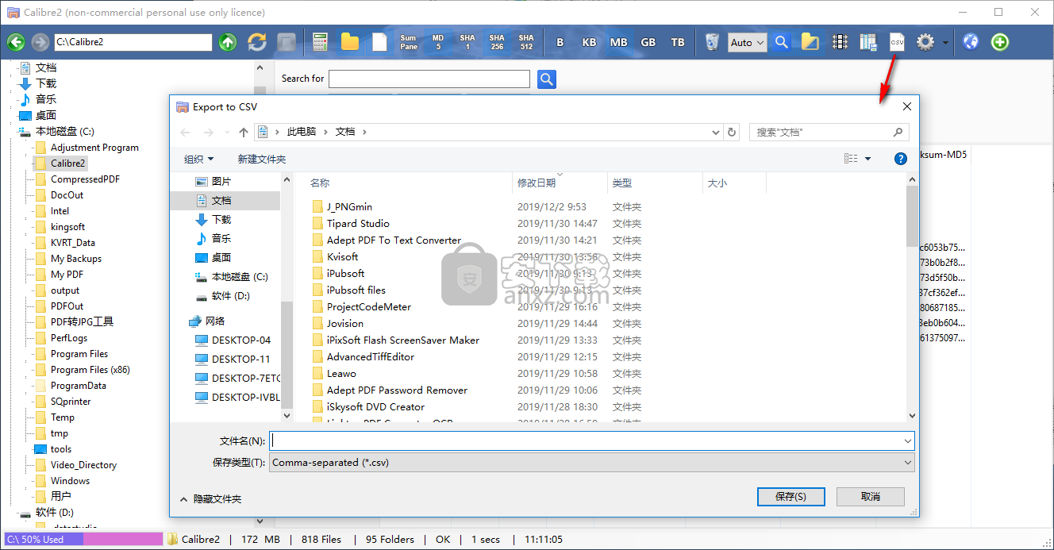Click the green Back arrow in main toolbar
This screenshot has width=1054, height=550.
[x=16, y=42]
